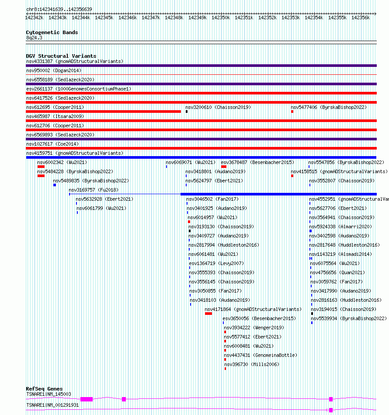Image resolution: width=389 pixels, height=415 pixels.
Task: Click nsv5624797 (Ebert2021) label
Action: pyautogui.click(x=214, y=181)
